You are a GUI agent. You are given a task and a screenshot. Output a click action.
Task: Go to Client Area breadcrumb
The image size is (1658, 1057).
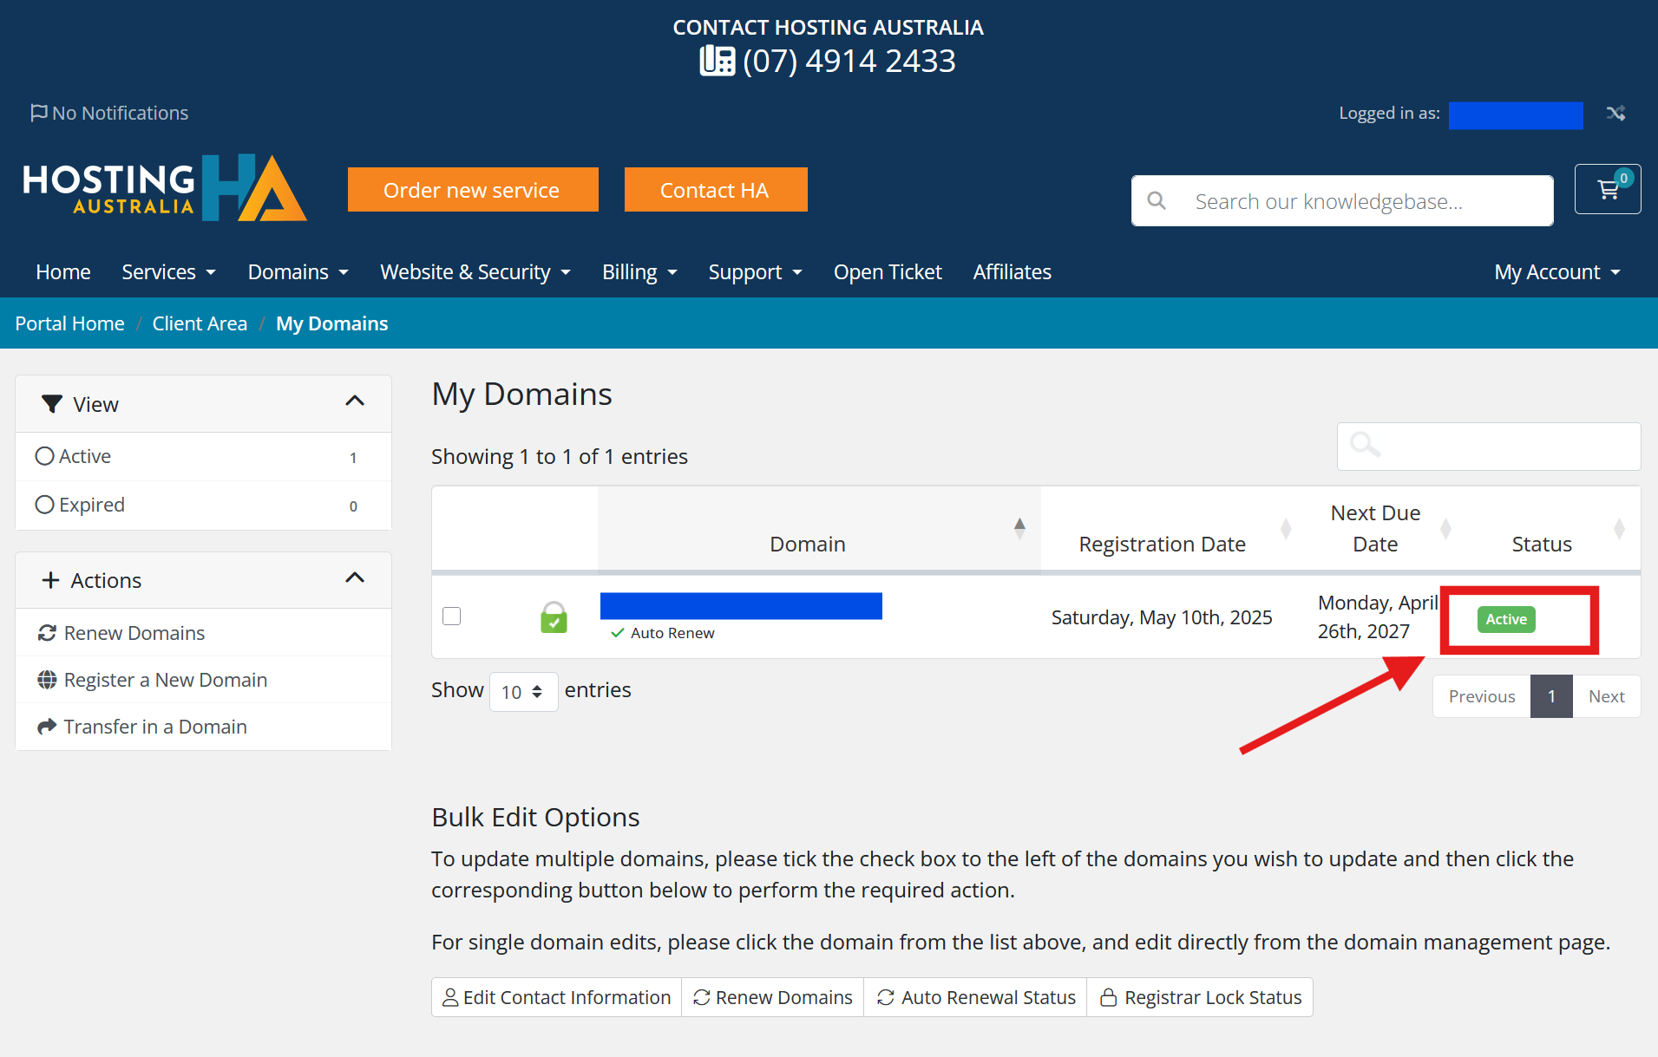pyautogui.click(x=200, y=323)
